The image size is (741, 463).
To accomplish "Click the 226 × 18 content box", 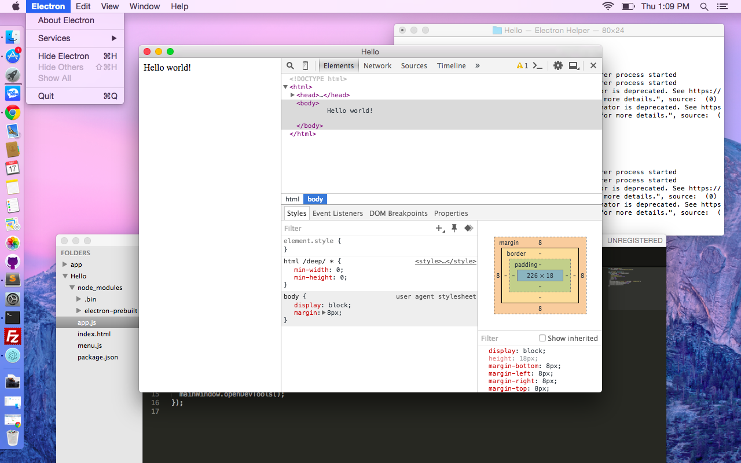I will coord(540,275).
